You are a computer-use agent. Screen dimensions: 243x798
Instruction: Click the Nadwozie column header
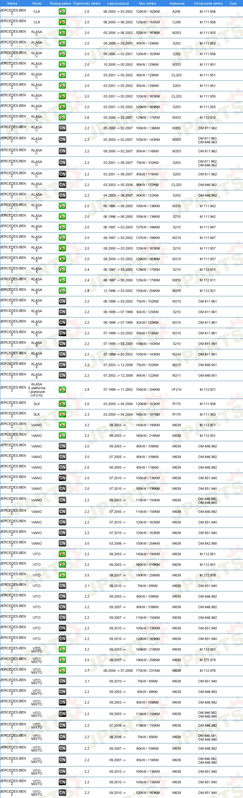click(x=177, y=3)
